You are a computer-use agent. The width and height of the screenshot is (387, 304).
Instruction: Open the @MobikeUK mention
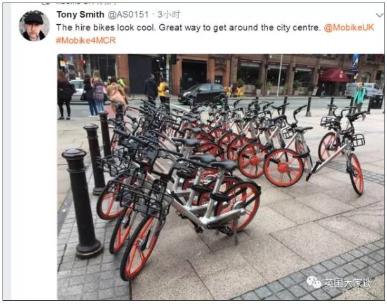[x=349, y=27]
